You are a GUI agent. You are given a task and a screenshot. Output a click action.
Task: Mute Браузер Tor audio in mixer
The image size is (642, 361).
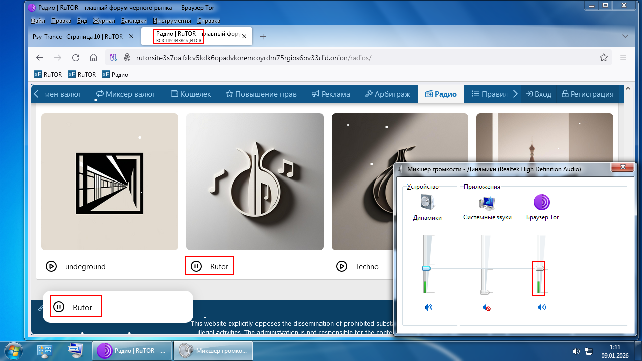[x=542, y=307]
